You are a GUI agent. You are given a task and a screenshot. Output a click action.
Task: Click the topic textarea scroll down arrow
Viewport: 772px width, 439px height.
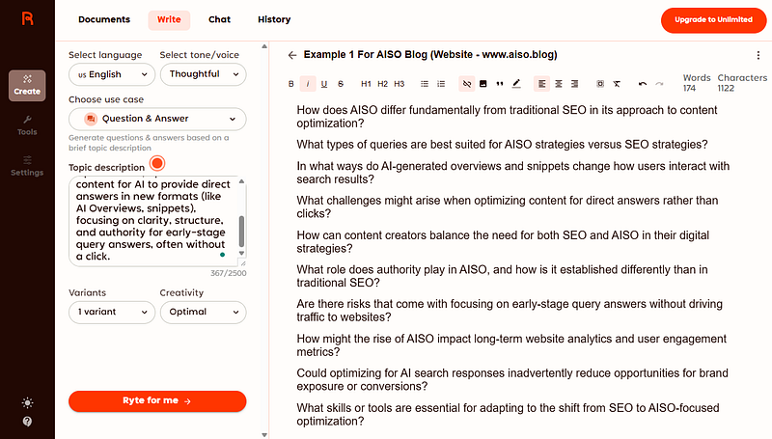(242, 253)
